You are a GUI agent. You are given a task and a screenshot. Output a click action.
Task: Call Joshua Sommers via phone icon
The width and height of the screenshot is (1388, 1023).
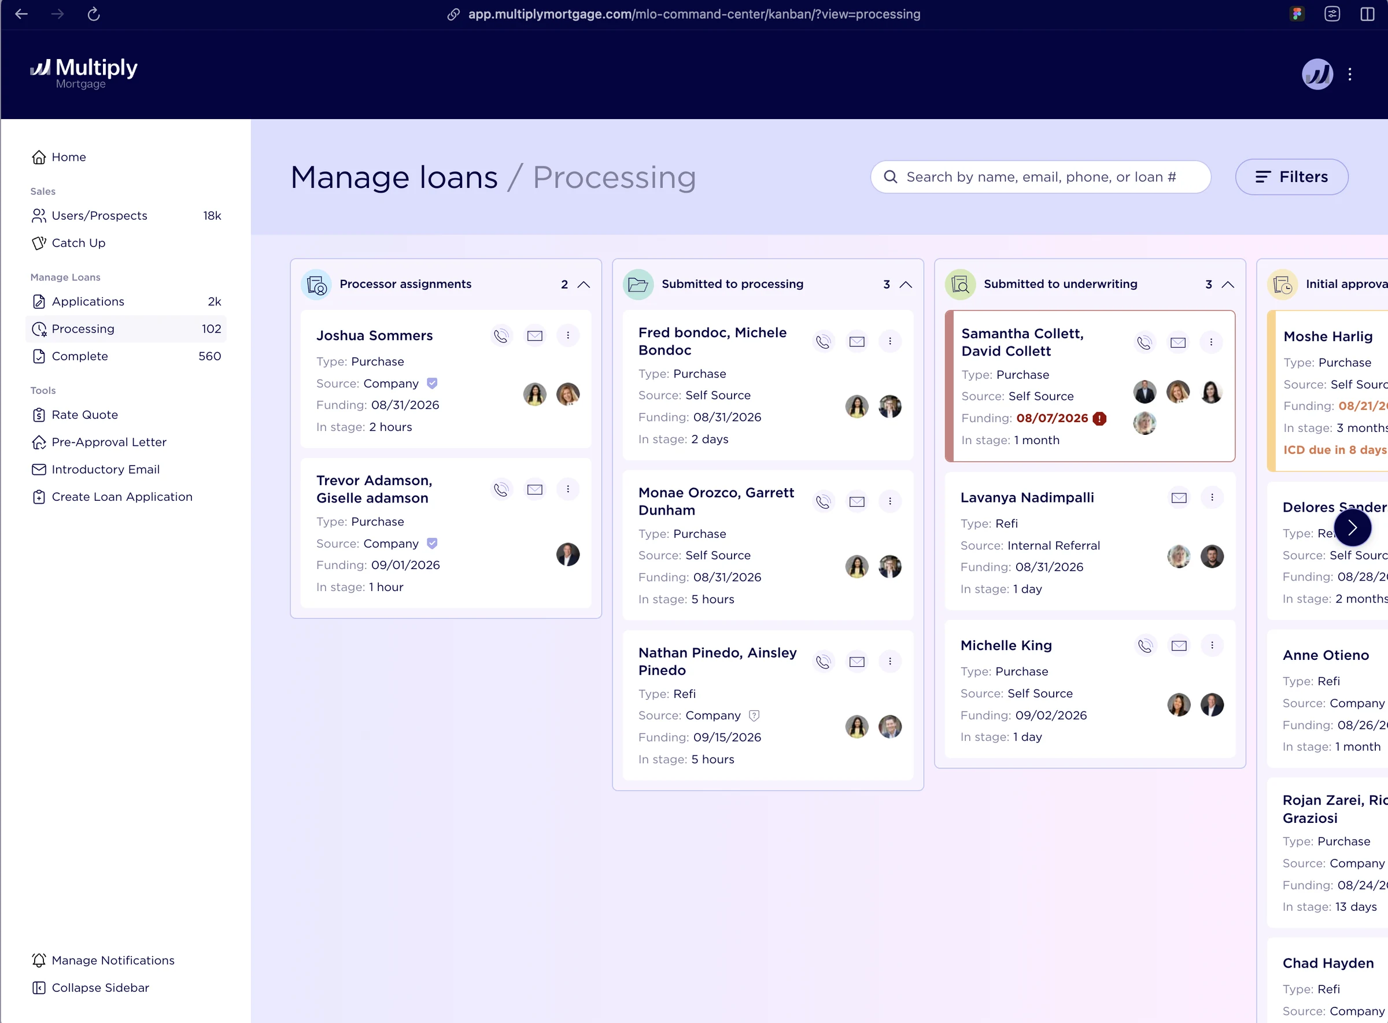501,335
